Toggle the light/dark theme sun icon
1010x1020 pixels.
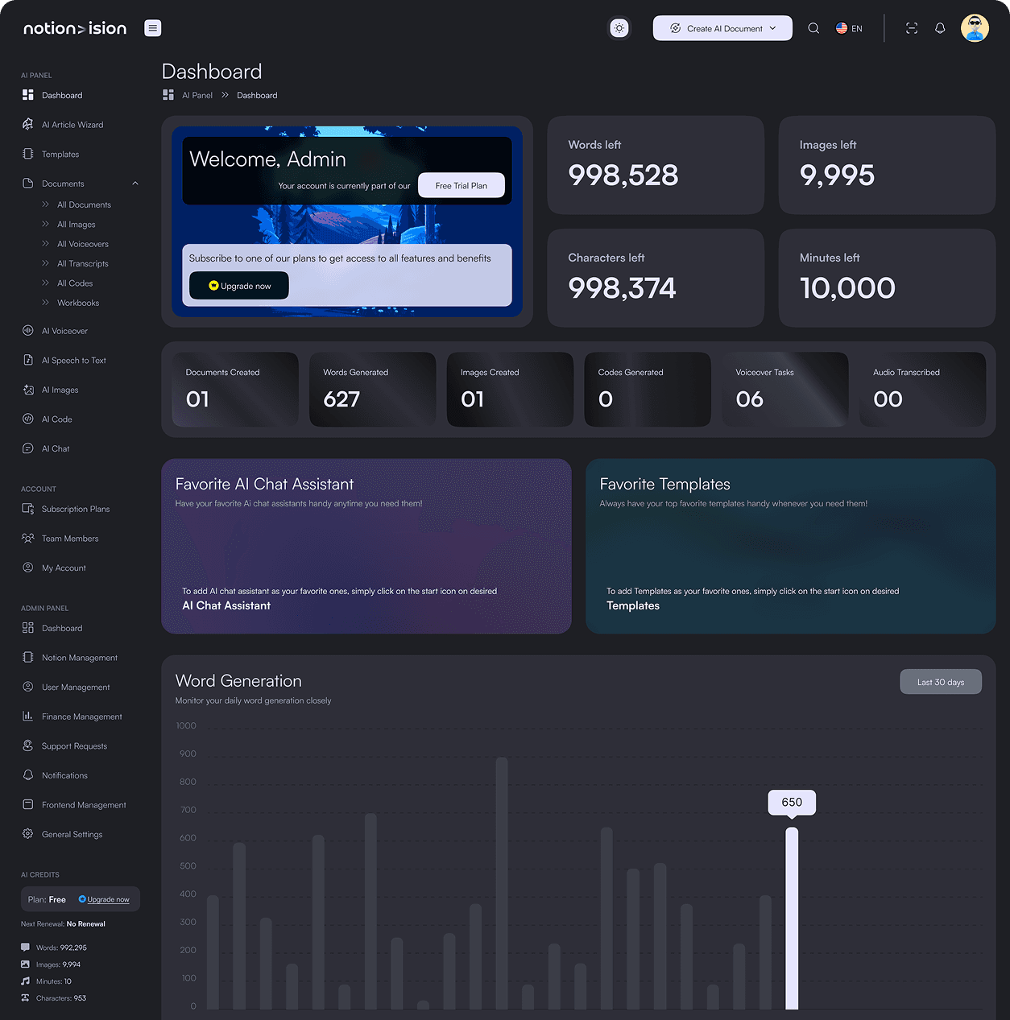click(x=619, y=28)
